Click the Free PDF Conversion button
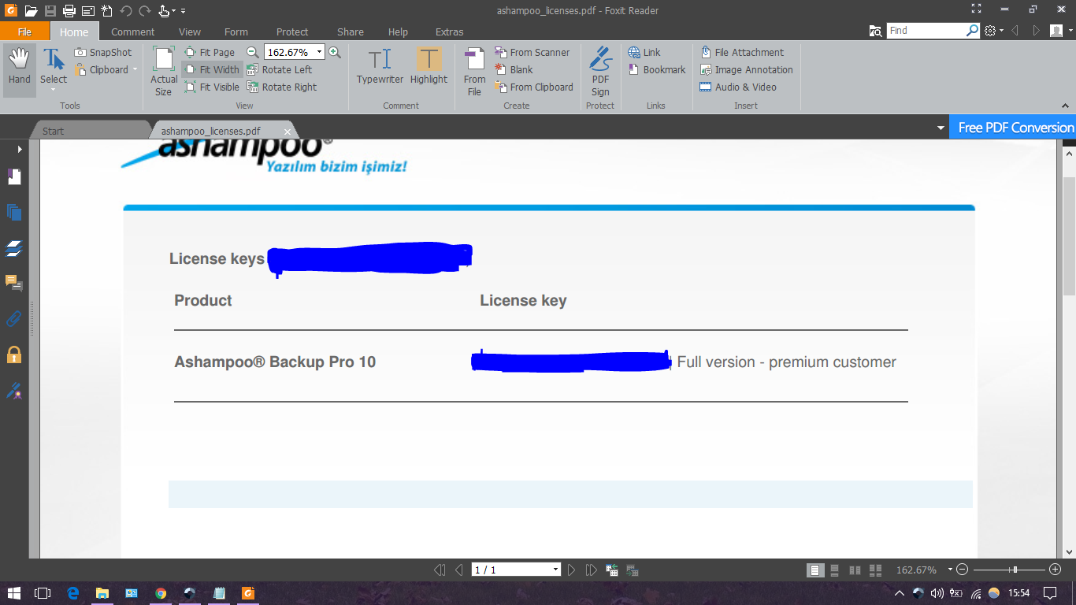Viewport: 1076px width, 605px height. point(1012,128)
